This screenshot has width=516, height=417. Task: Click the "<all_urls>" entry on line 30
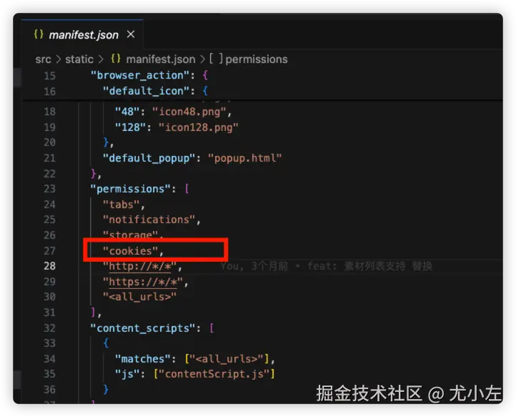tap(140, 297)
